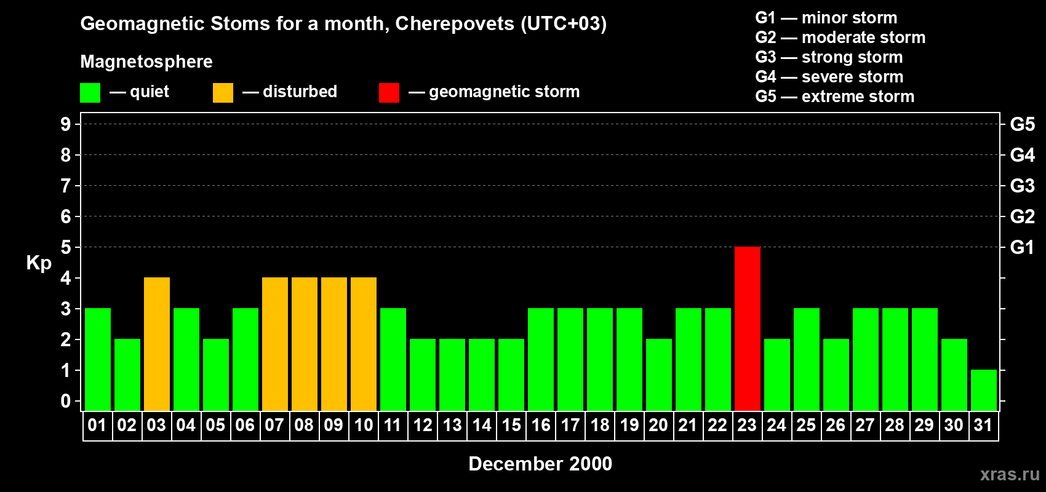Select the red storm bar for day 23
Screen dimensions: 1046x492
[x=747, y=328]
